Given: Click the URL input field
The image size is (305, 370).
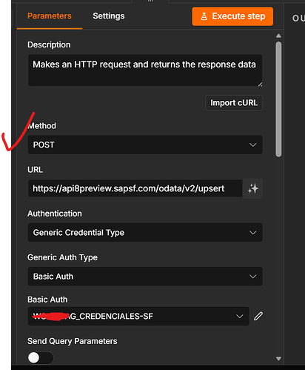Looking at the screenshot, I should pyautogui.click(x=135, y=188).
